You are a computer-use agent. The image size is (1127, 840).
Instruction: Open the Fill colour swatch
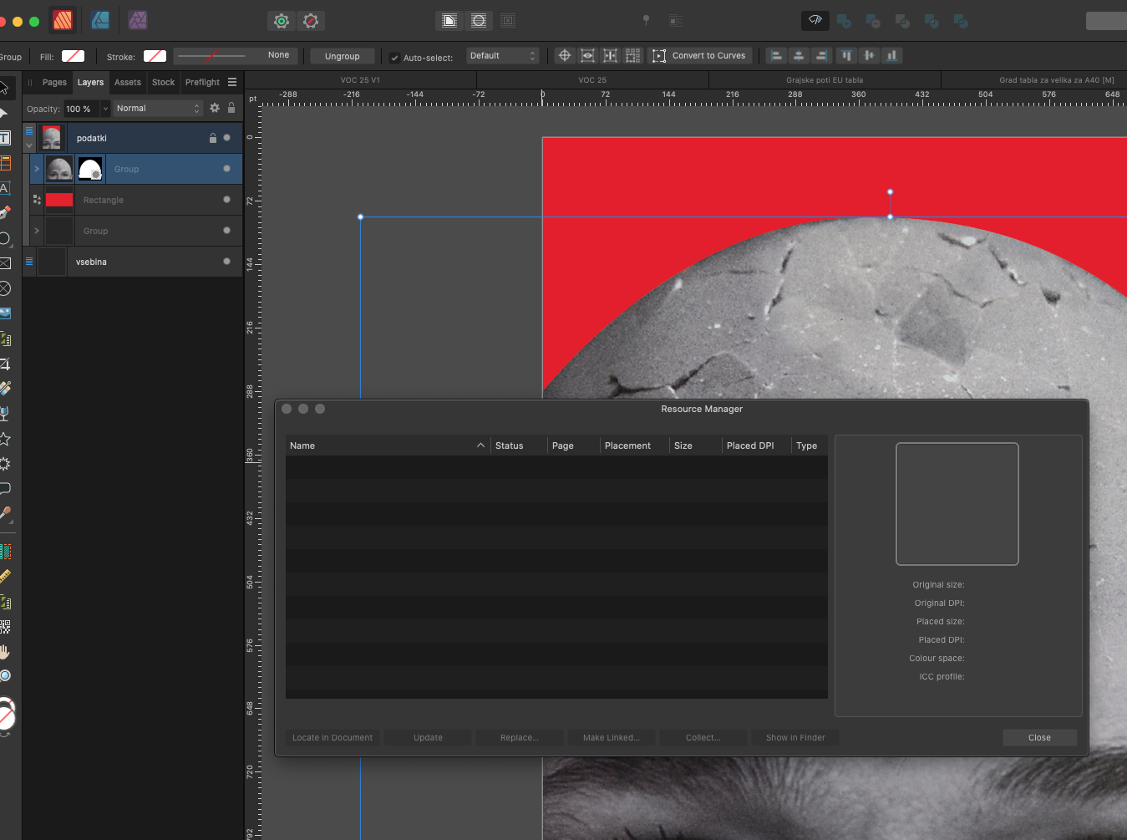coord(74,56)
